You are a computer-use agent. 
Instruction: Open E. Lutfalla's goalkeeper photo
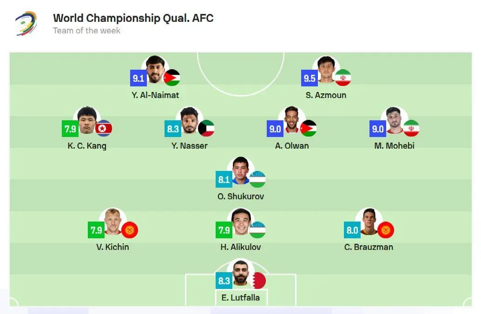pos(241,272)
